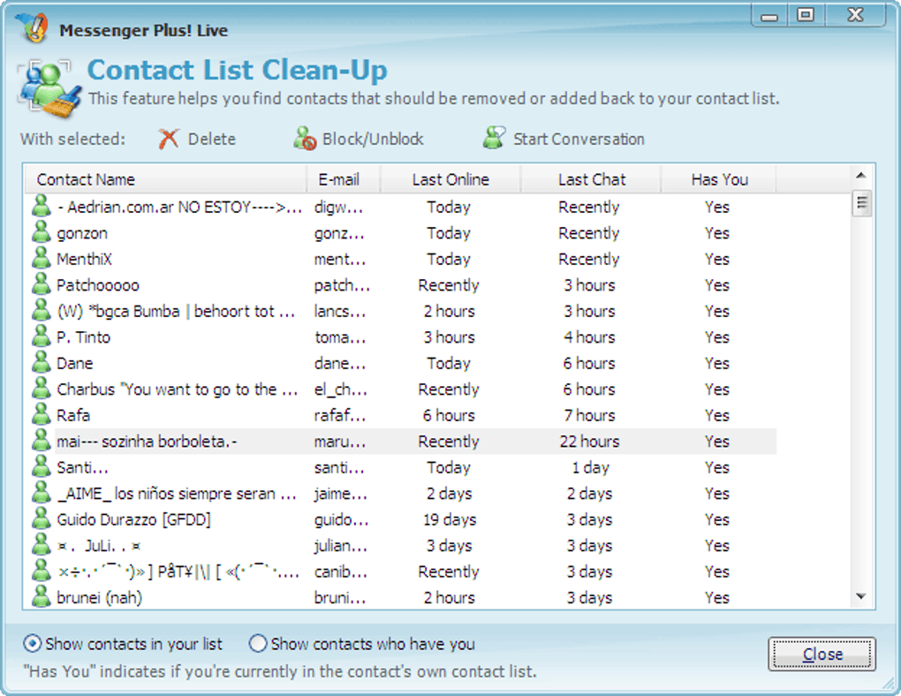Screen dimensions: 901x696
Task: Click the Contact List Clean-Up header icon
Action: (x=49, y=87)
